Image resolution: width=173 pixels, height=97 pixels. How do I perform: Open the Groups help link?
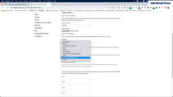[37, 17]
